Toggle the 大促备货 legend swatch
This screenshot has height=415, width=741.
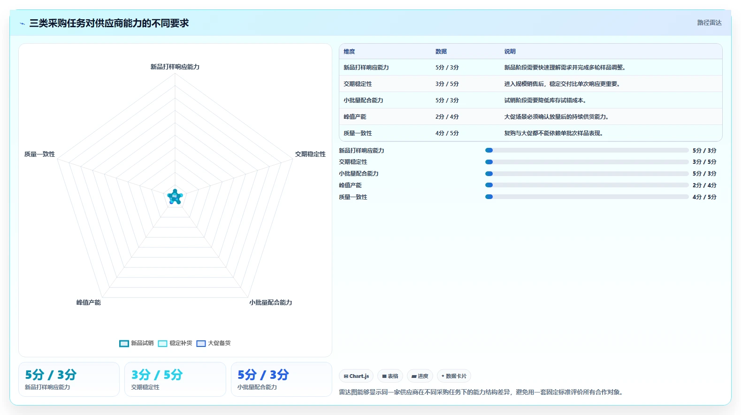coord(201,344)
